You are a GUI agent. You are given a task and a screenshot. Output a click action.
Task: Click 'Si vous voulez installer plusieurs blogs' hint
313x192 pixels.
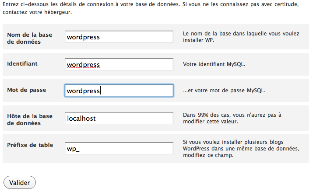241,149
